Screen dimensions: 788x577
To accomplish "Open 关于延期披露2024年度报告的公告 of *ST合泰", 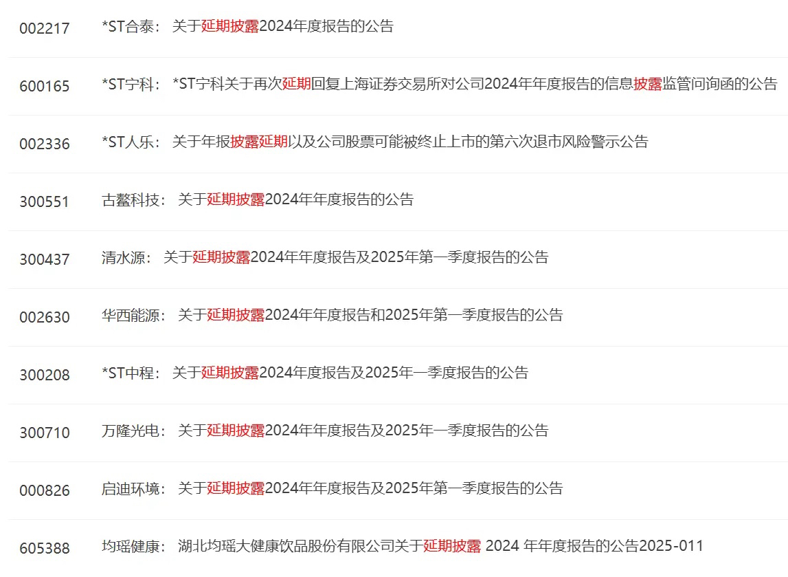I will tap(283, 27).
